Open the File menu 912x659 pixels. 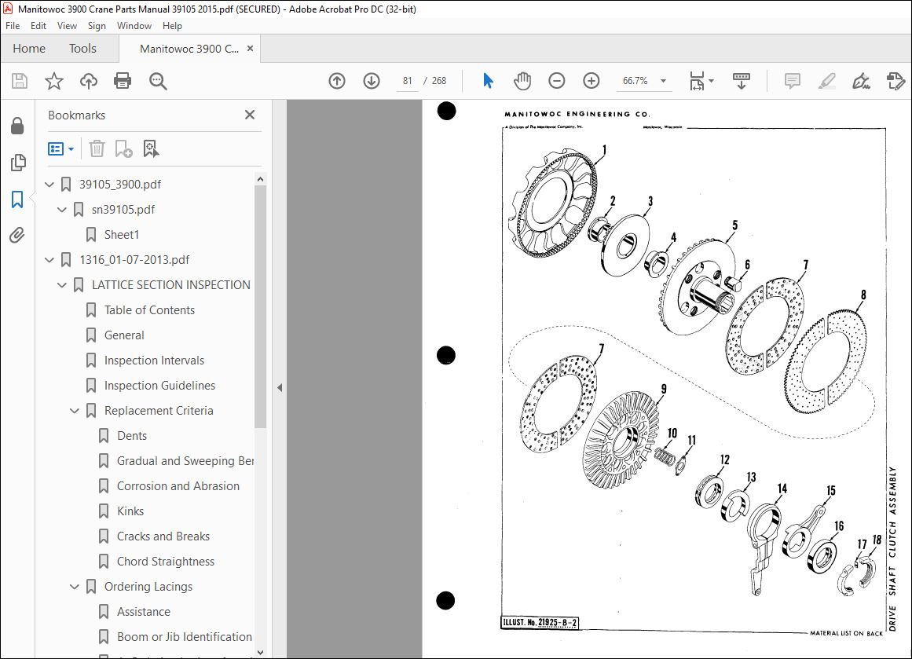pos(13,26)
